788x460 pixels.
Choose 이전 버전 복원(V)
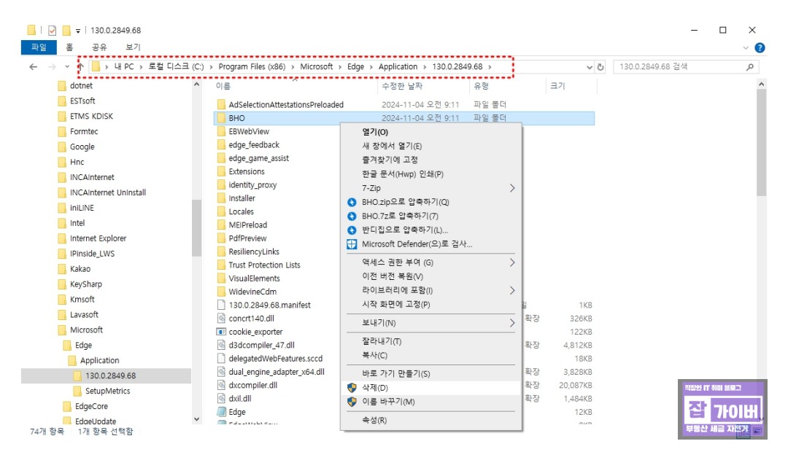tap(431, 277)
